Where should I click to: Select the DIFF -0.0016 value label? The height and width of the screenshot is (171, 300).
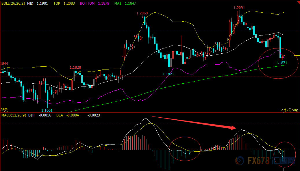click(x=40, y=115)
